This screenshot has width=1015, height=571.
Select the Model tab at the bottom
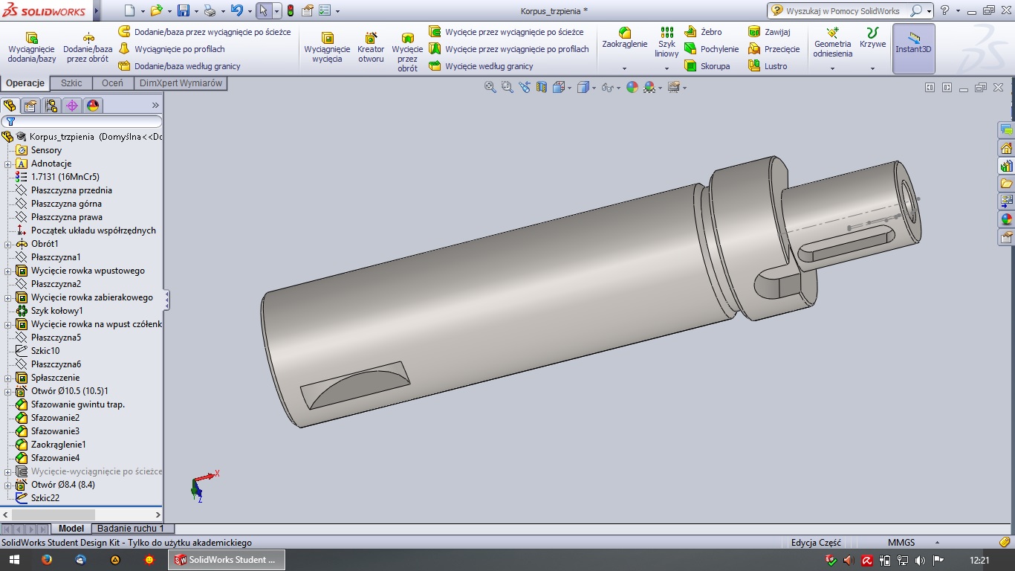(x=71, y=529)
